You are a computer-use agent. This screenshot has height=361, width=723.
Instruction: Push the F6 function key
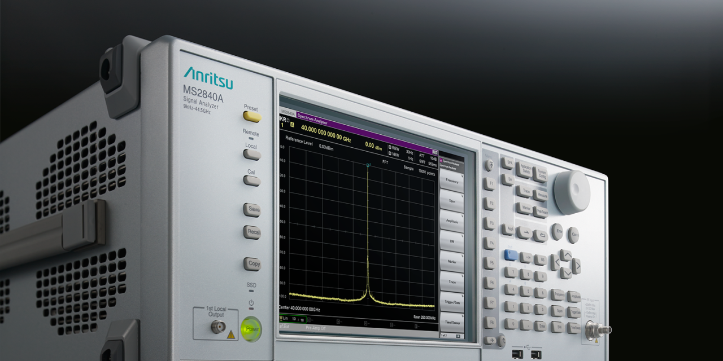pos(490,283)
